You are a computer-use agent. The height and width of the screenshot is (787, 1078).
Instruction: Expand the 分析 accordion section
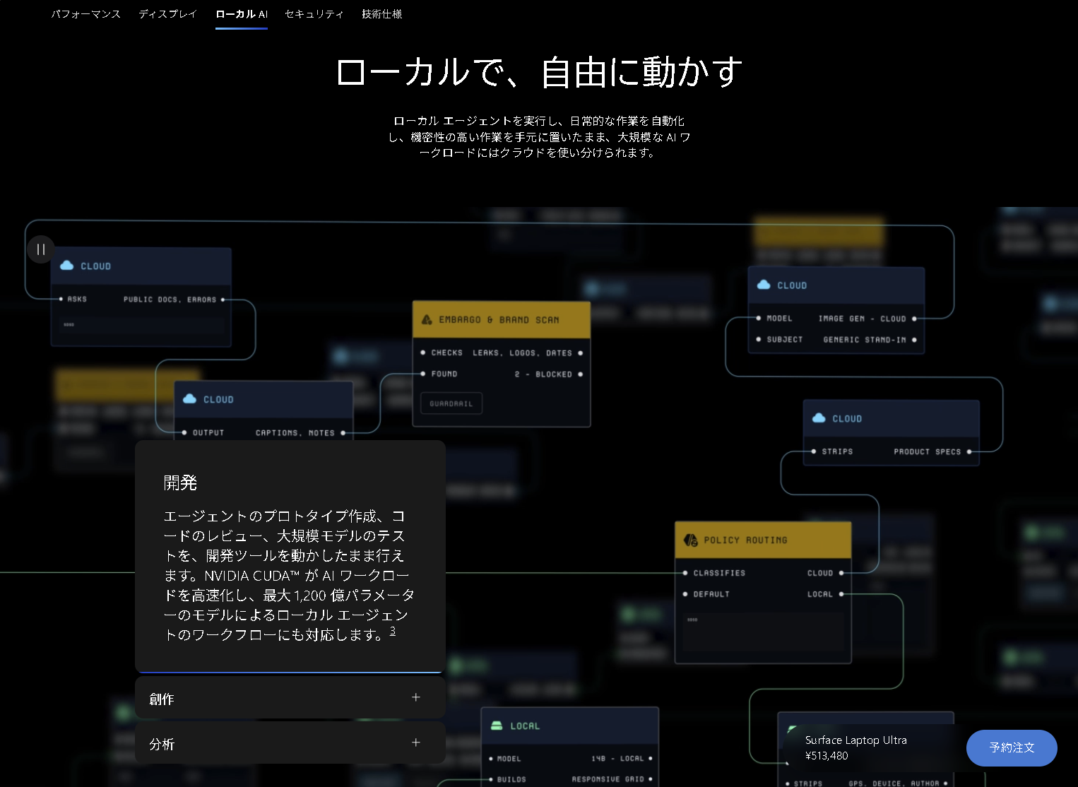coord(290,743)
